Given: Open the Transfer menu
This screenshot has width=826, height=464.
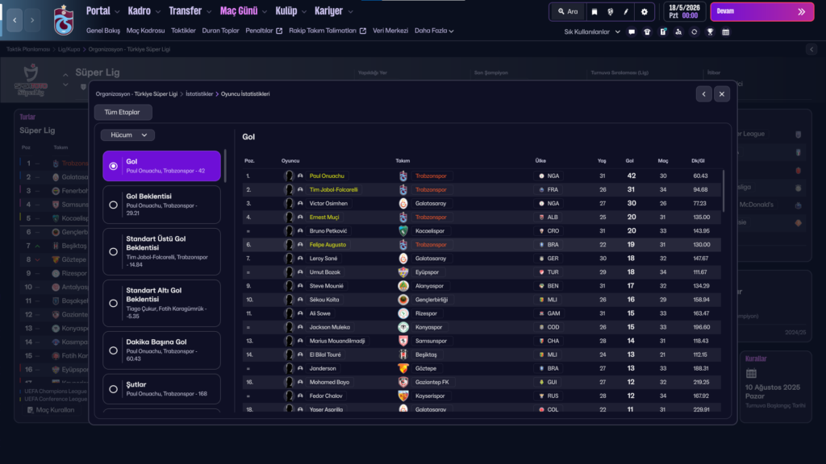Looking at the screenshot, I should point(189,11).
